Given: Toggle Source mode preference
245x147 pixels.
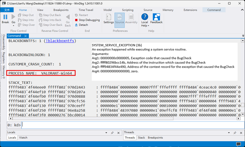Looking at the screenshot, I should point(120,20).
